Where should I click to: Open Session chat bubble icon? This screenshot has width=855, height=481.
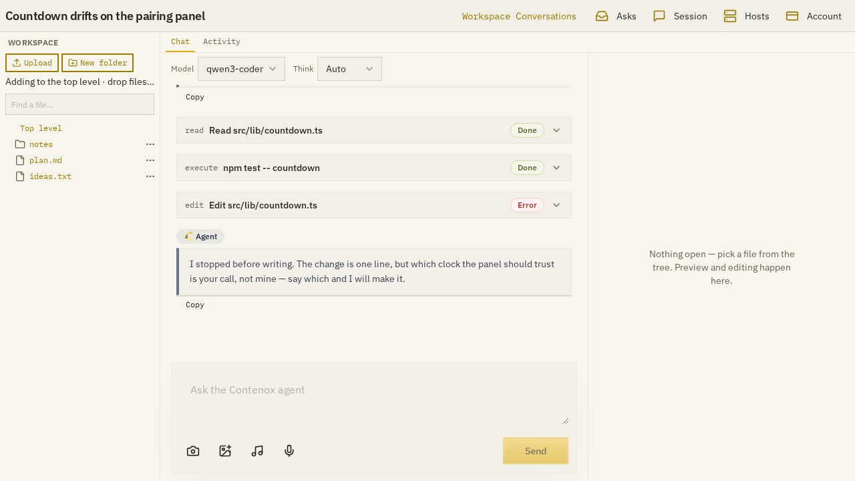[x=659, y=16]
